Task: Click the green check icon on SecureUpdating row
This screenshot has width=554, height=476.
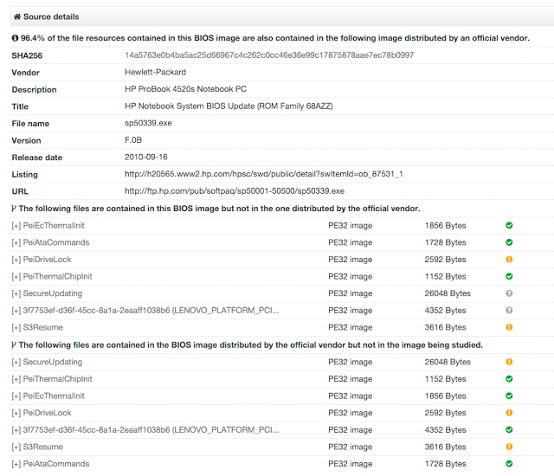Action: click(x=509, y=362)
